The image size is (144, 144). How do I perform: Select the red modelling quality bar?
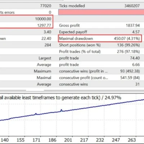tap(101, 12)
